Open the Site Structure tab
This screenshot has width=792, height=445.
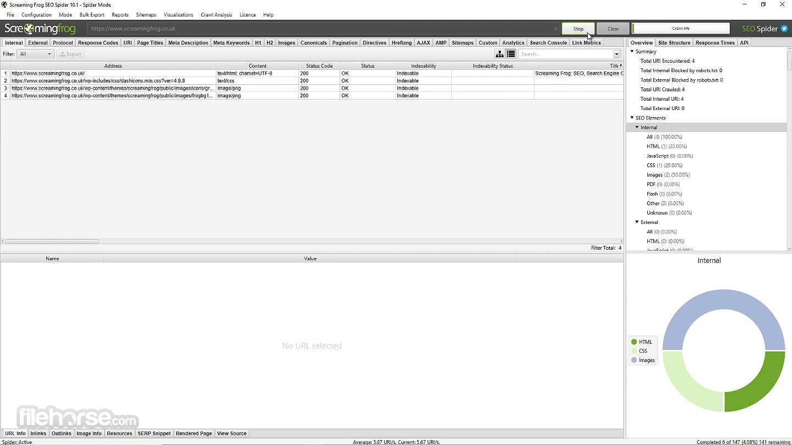674,42
